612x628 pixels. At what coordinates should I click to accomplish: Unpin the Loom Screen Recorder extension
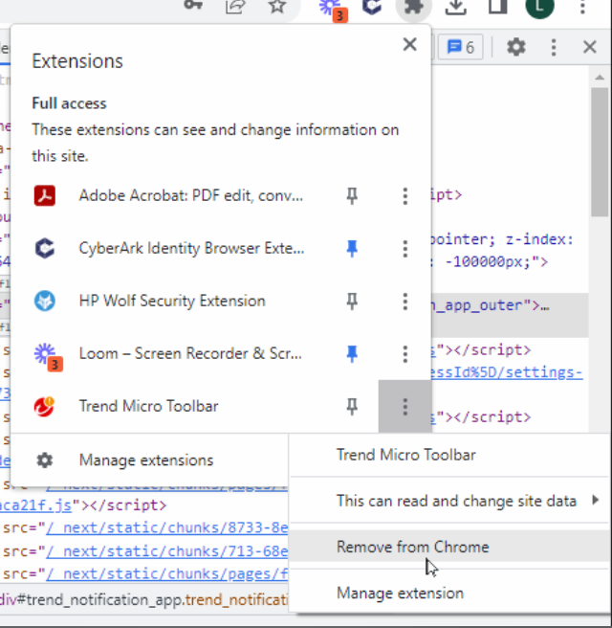352,353
